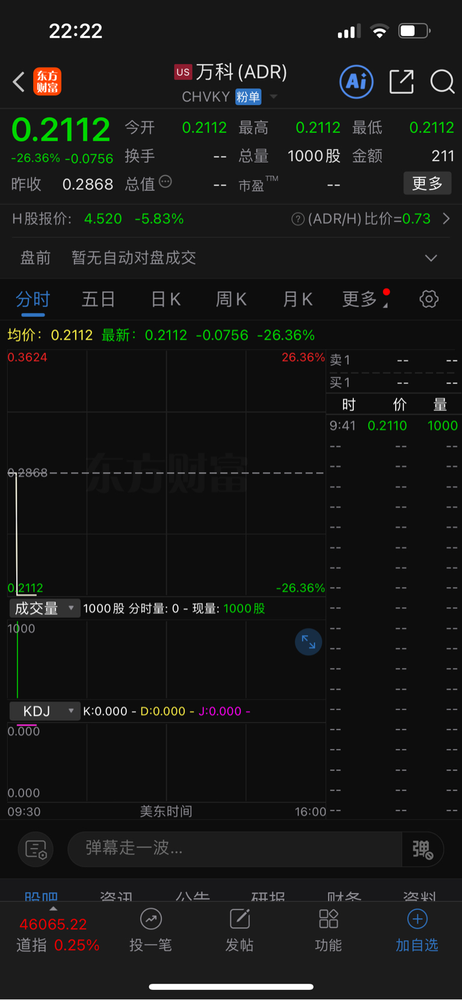Tap the 发帖 post icon

pos(239,919)
